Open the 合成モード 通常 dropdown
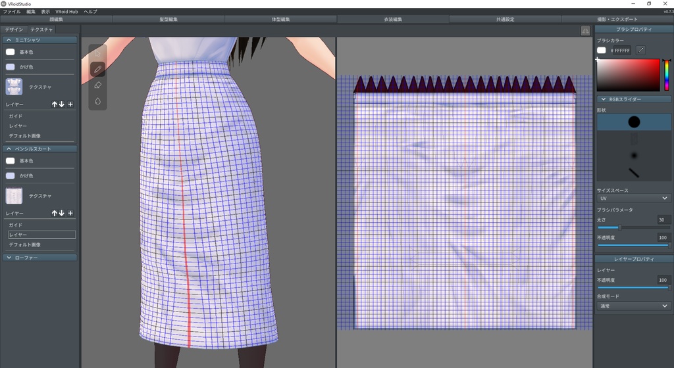The image size is (674, 368). 634,306
